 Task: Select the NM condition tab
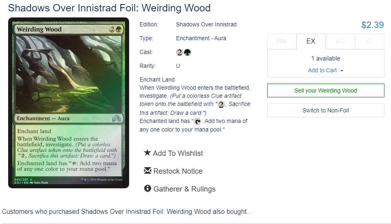point(282,41)
